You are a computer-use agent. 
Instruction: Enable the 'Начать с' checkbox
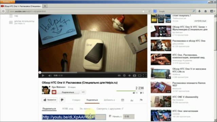[110, 116]
